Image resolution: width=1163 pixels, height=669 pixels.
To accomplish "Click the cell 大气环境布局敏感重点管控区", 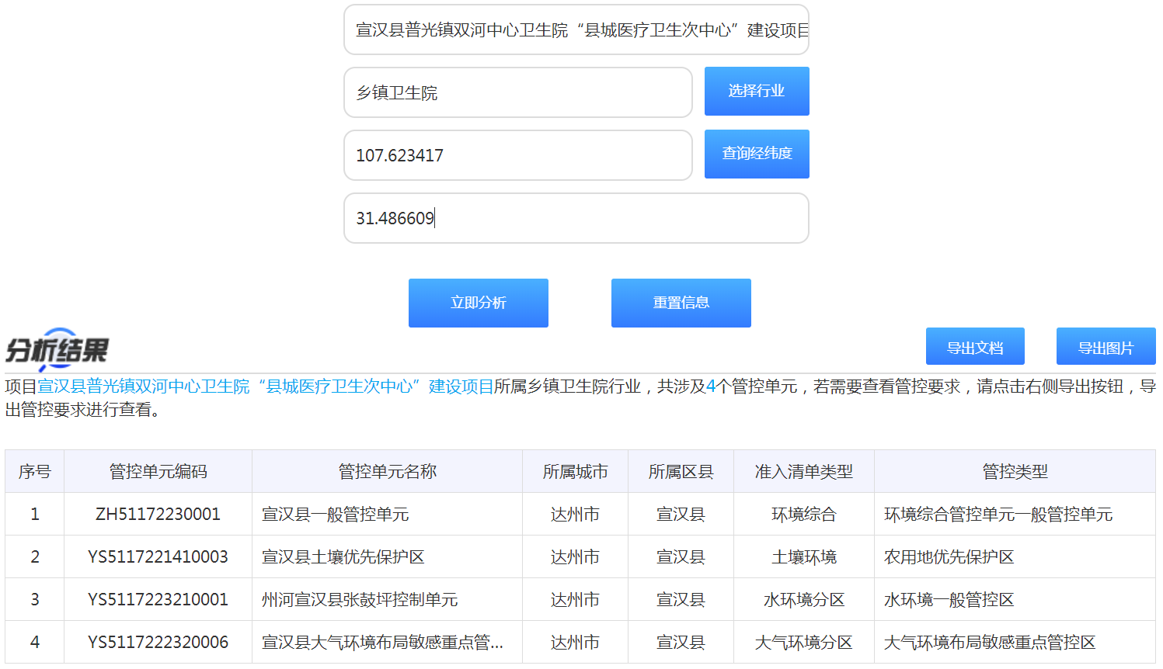I will point(1015,642).
